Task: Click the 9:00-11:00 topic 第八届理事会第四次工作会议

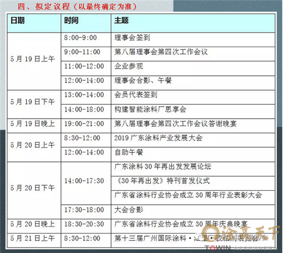Action: click(x=161, y=52)
